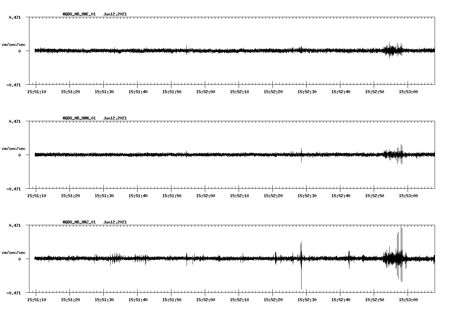
Task: Click the large HNZ signal burst near 15:52:57
Action: coord(395,254)
